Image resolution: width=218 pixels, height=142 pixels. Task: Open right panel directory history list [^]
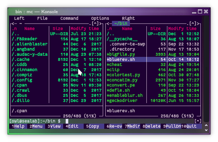193,23
